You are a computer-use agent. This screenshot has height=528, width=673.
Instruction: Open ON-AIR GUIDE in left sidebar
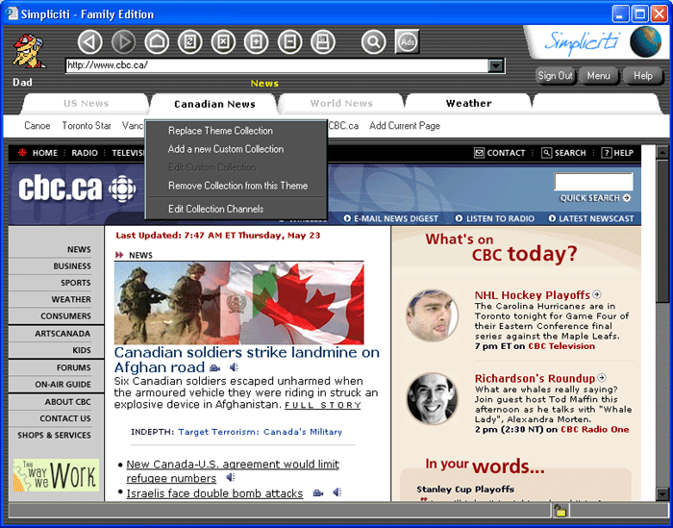click(x=62, y=385)
